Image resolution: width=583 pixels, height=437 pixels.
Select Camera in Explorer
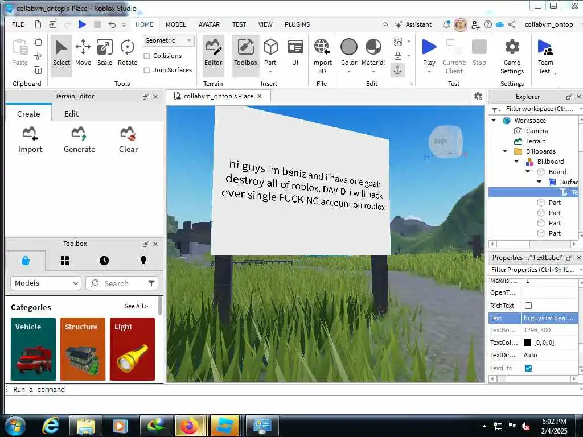click(537, 131)
